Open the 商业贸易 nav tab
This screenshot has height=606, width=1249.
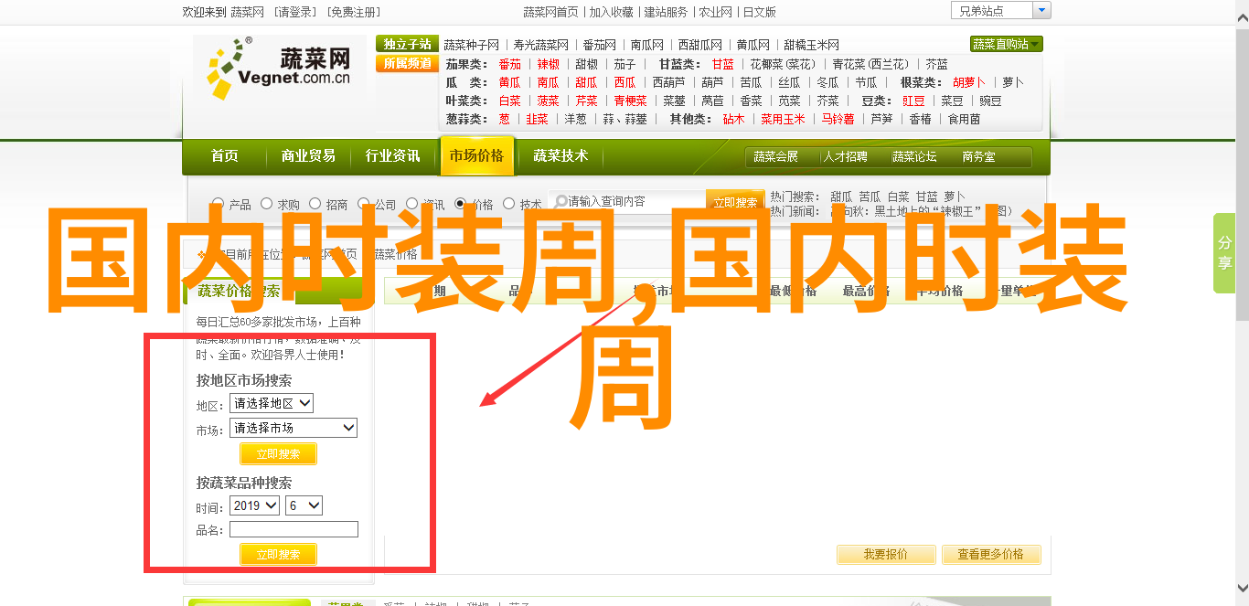(307, 156)
